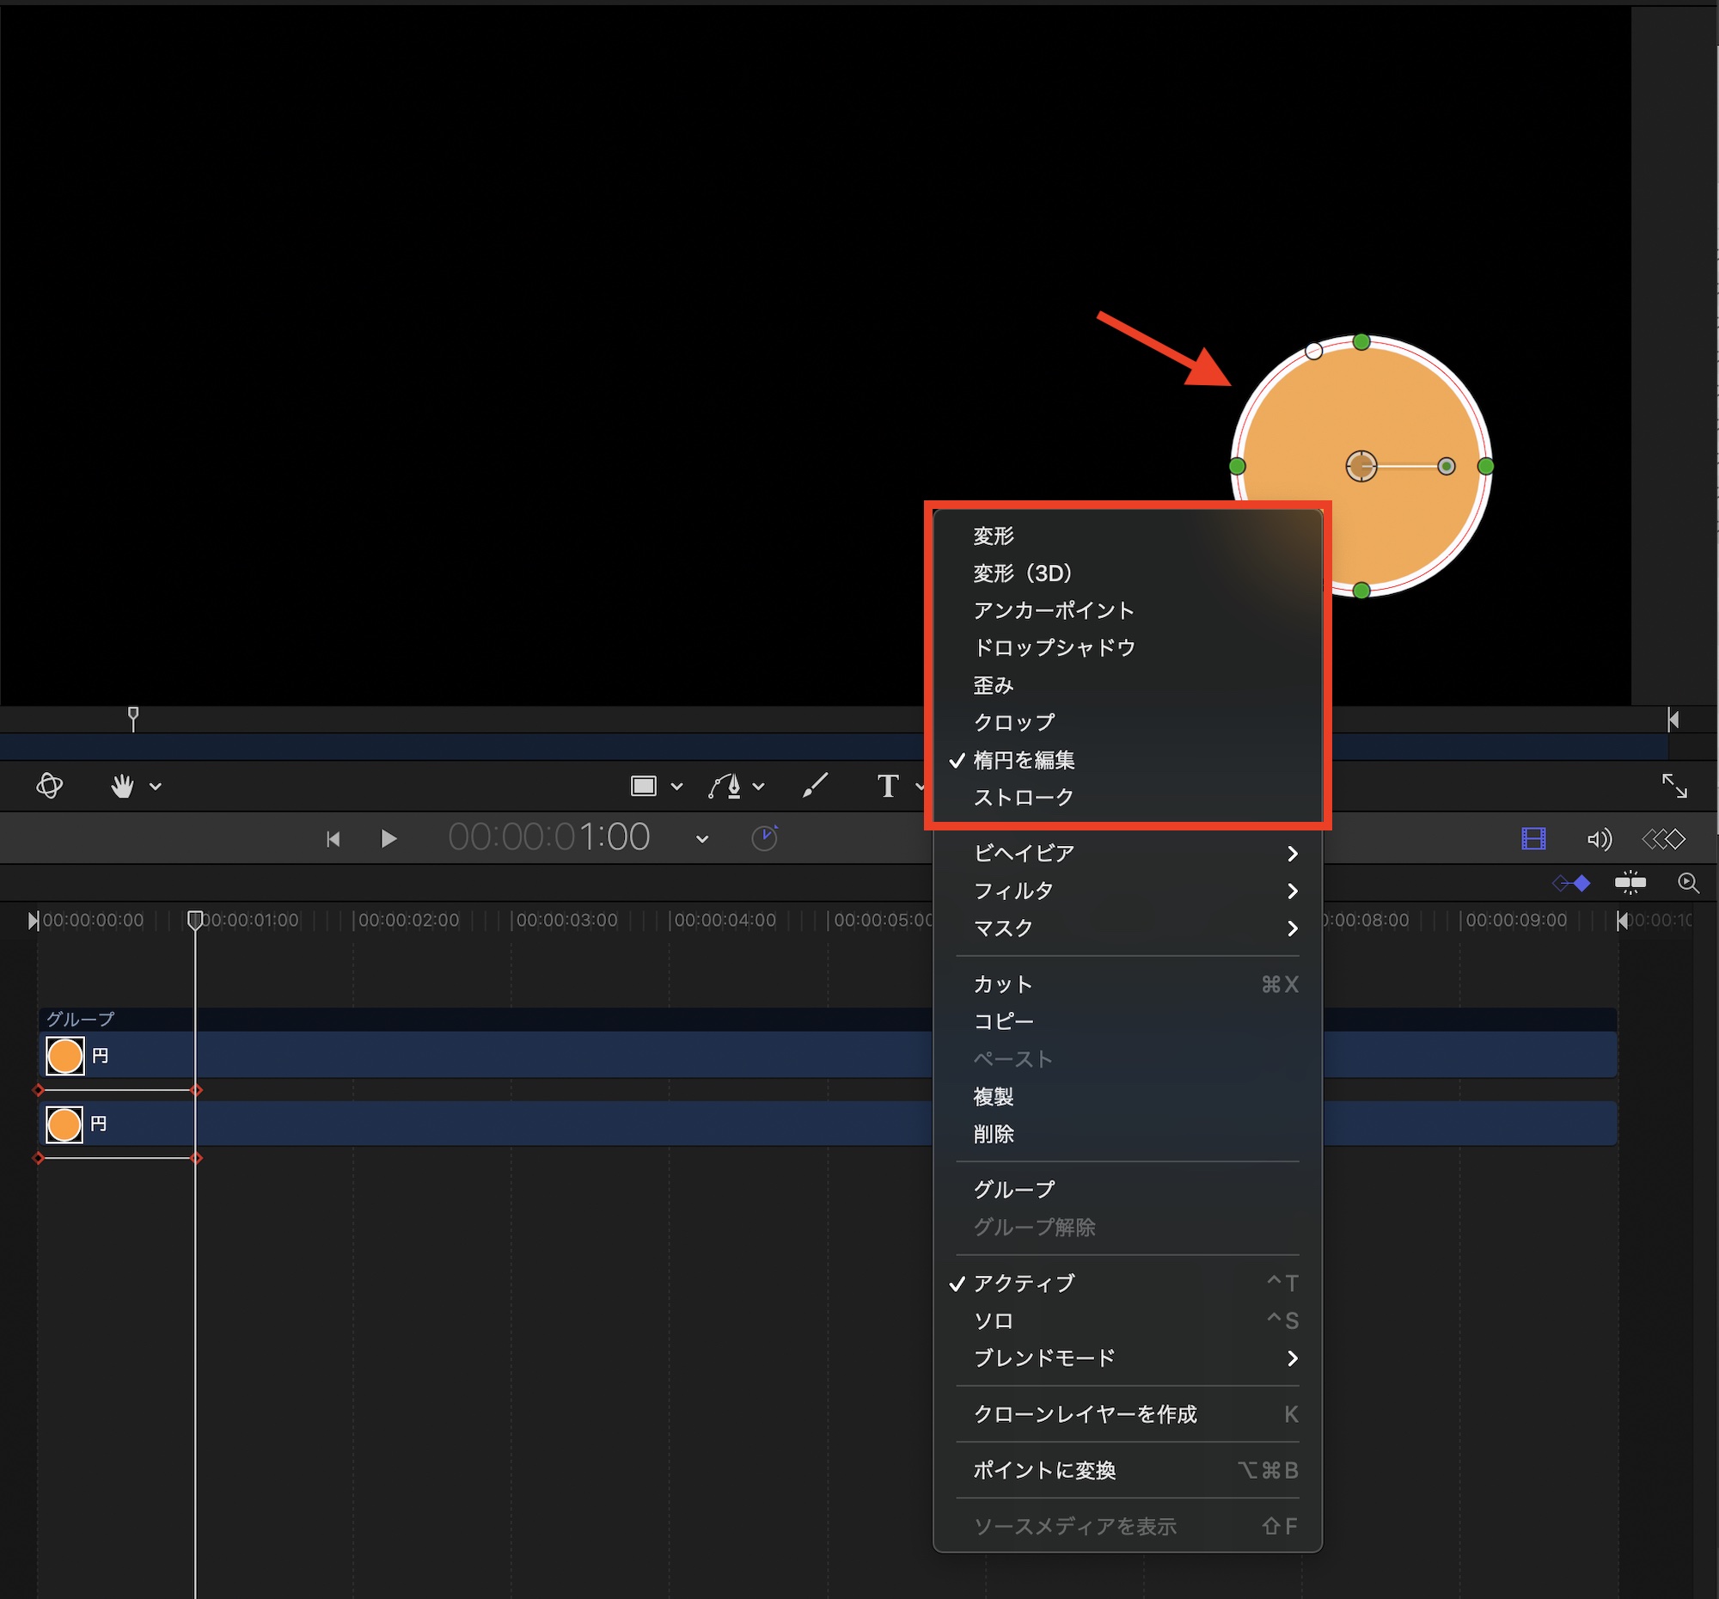Expand the timecode display options chevron

702,839
